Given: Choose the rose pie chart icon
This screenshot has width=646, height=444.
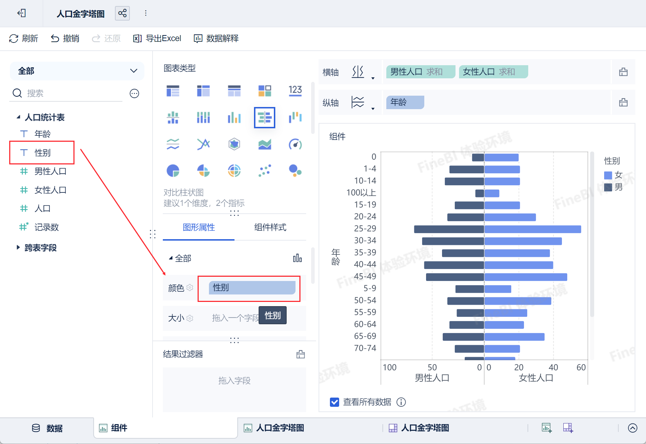Looking at the screenshot, I should (x=204, y=171).
